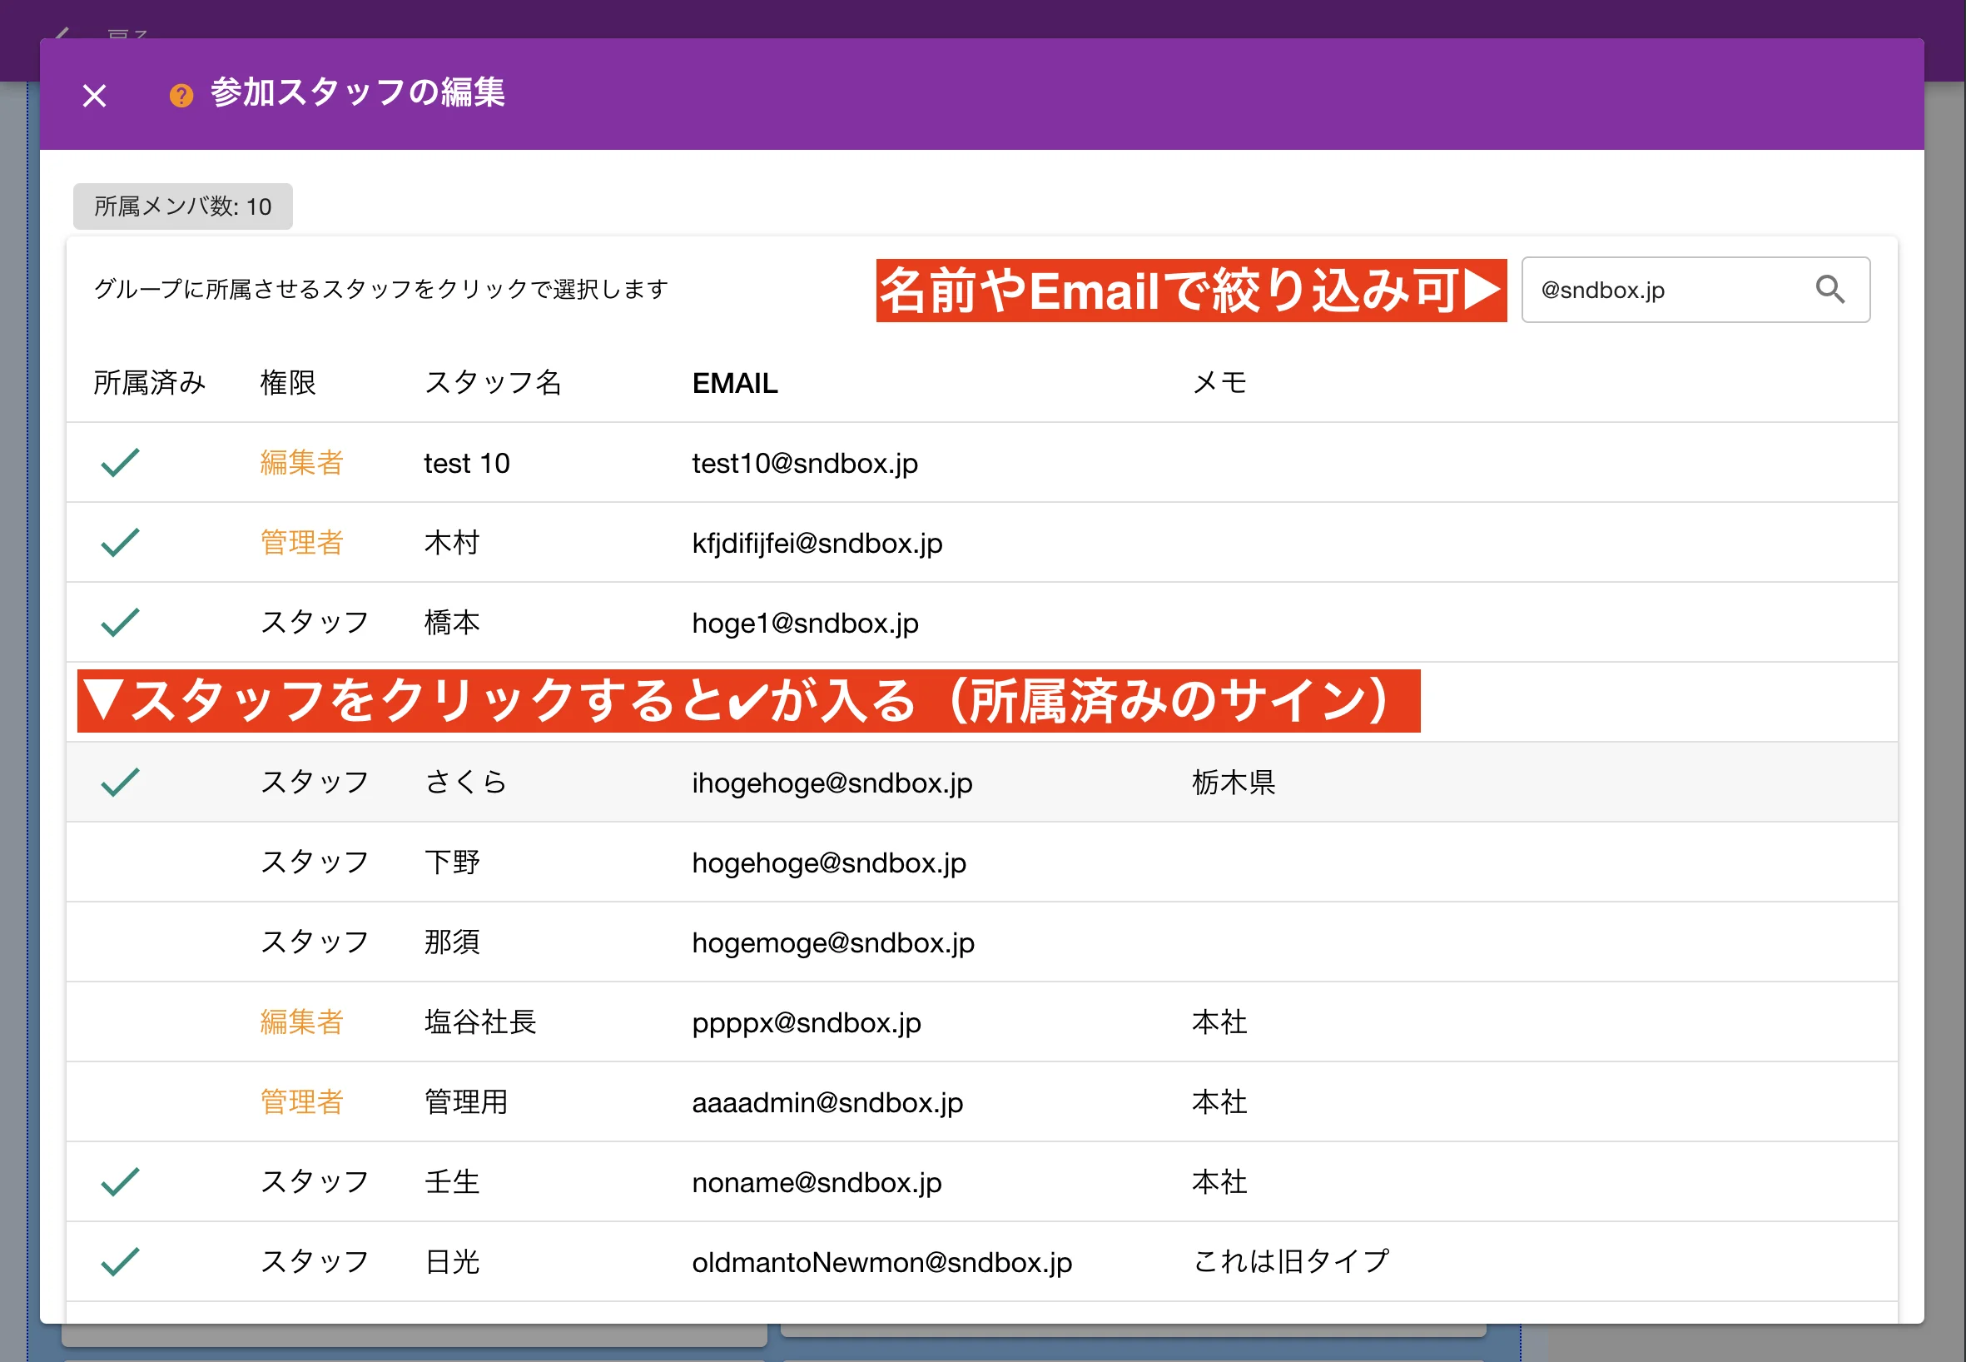Image resolution: width=1966 pixels, height=1362 pixels.
Task: Click 所属メンバ数: 10 badge
Action: (x=182, y=206)
